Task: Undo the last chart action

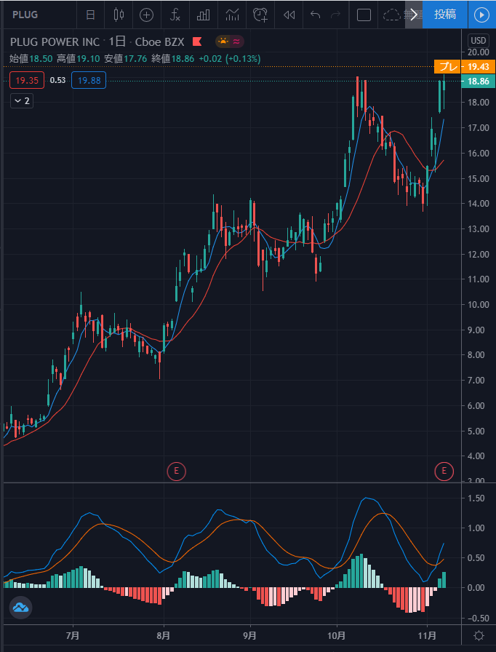Action: (x=316, y=15)
